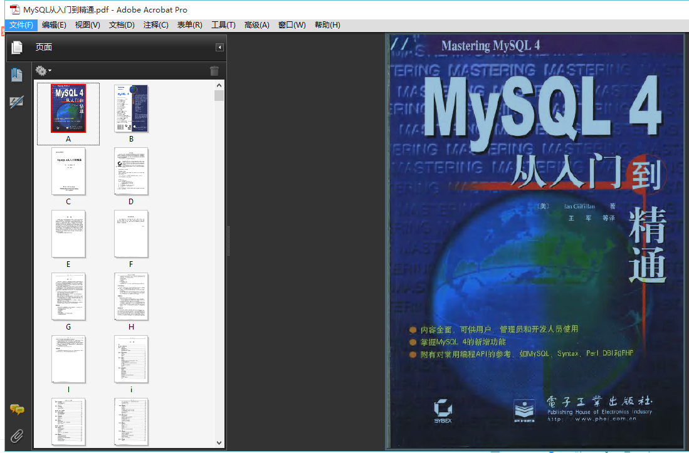Screen dimensions: 689x453
Task: Select page thumbnail G
Action: pyautogui.click(x=68, y=297)
